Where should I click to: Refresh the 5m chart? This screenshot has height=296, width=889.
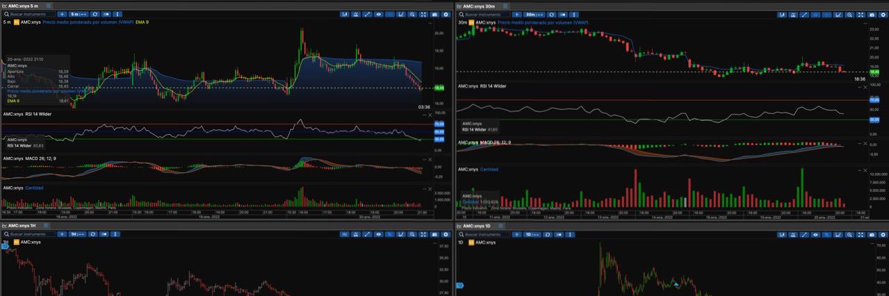point(95,14)
